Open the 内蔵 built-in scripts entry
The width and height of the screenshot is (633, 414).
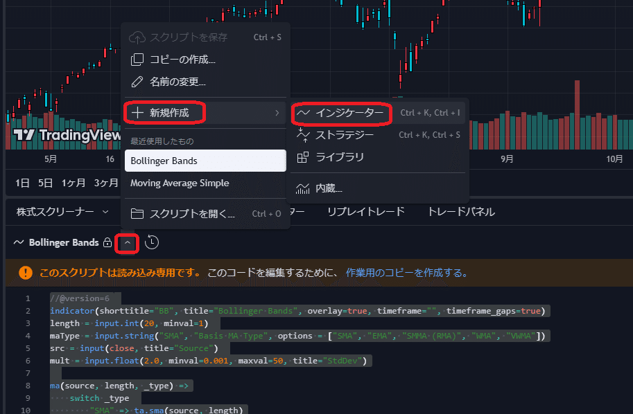tap(378, 188)
